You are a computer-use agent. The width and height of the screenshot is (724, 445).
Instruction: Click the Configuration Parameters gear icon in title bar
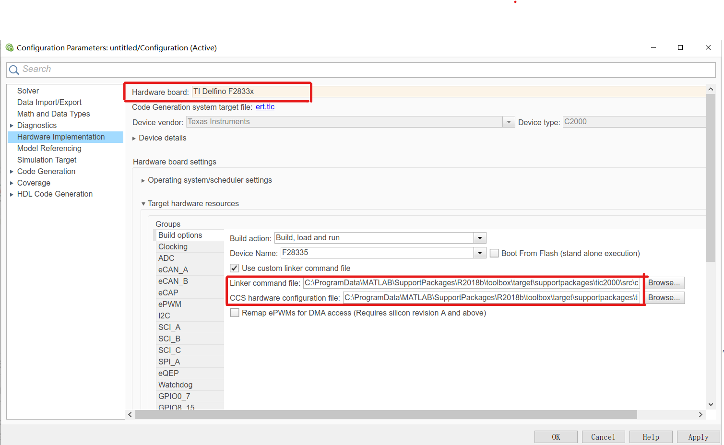click(10, 47)
